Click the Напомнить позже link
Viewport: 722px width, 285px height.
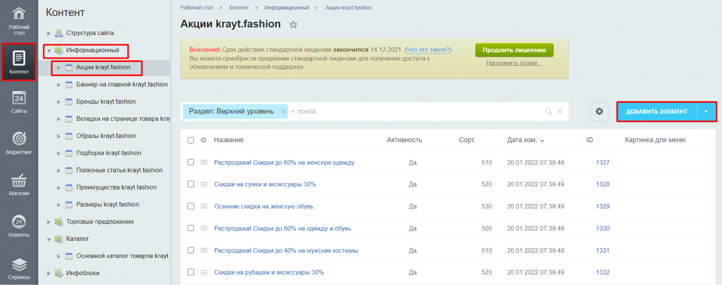pyautogui.click(x=514, y=63)
